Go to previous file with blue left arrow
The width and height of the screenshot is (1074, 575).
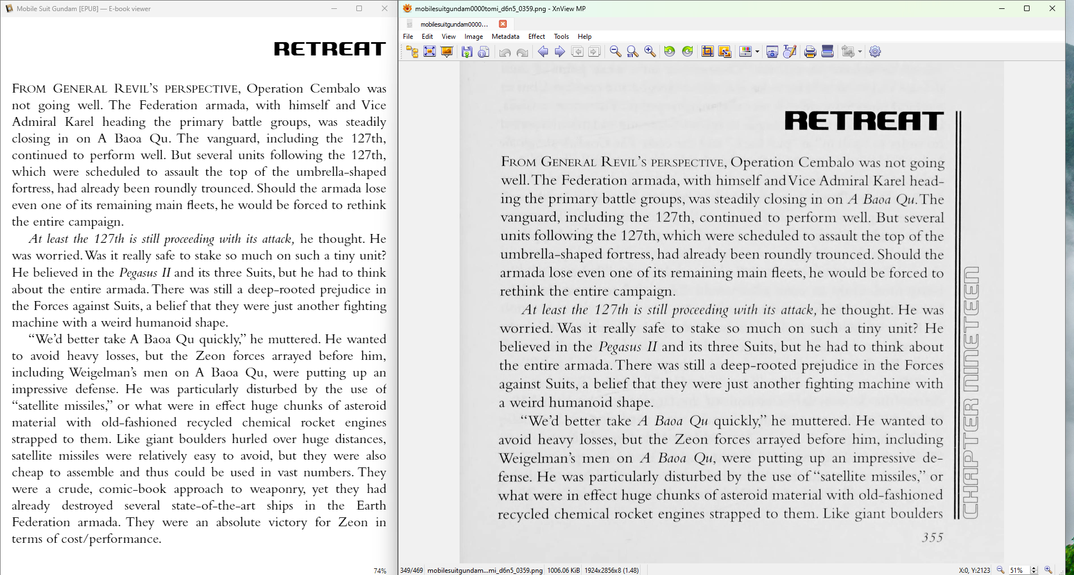(x=543, y=52)
